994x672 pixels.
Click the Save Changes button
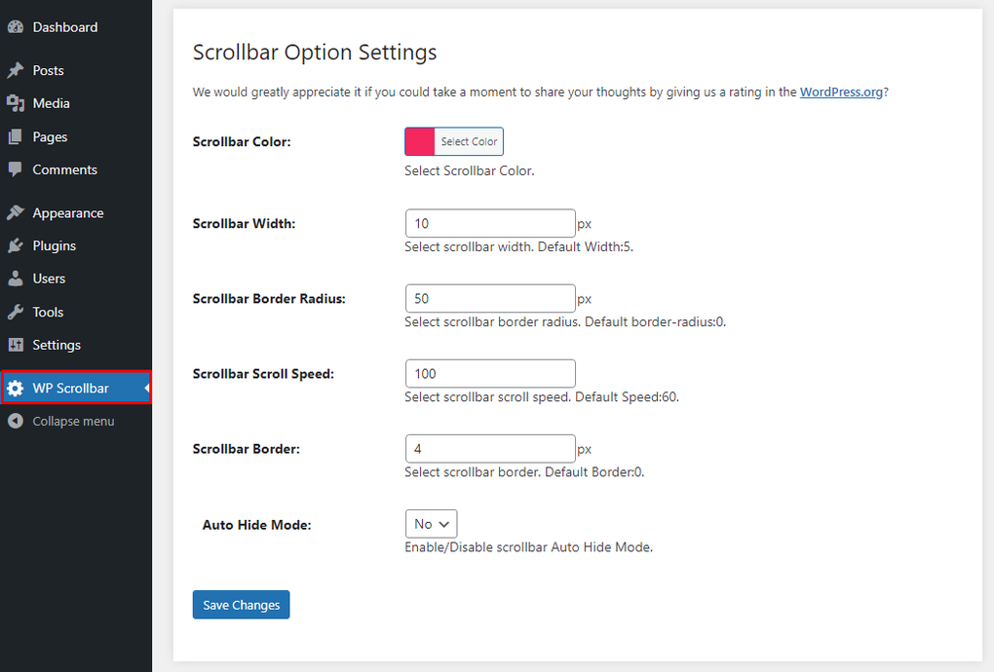[x=241, y=604]
